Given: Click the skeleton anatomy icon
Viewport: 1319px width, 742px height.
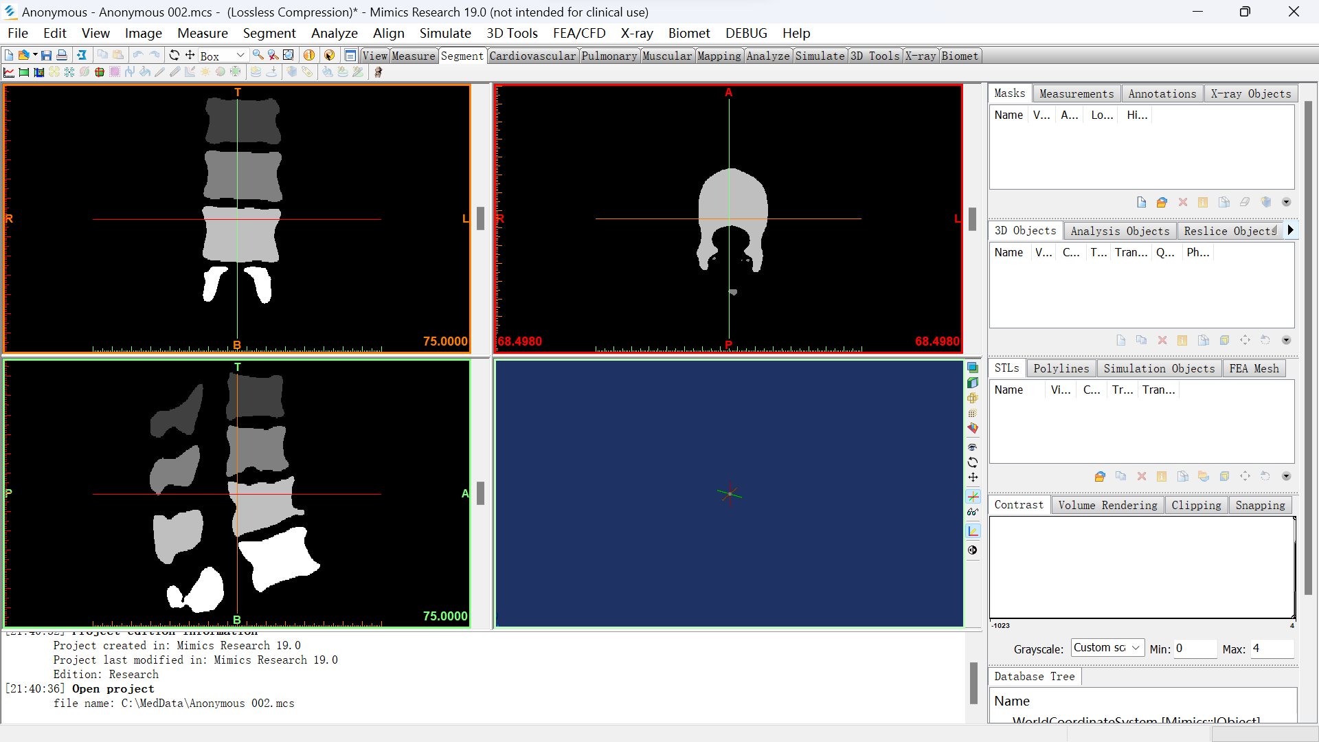Looking at the screenshot, I should click(378, 72).
